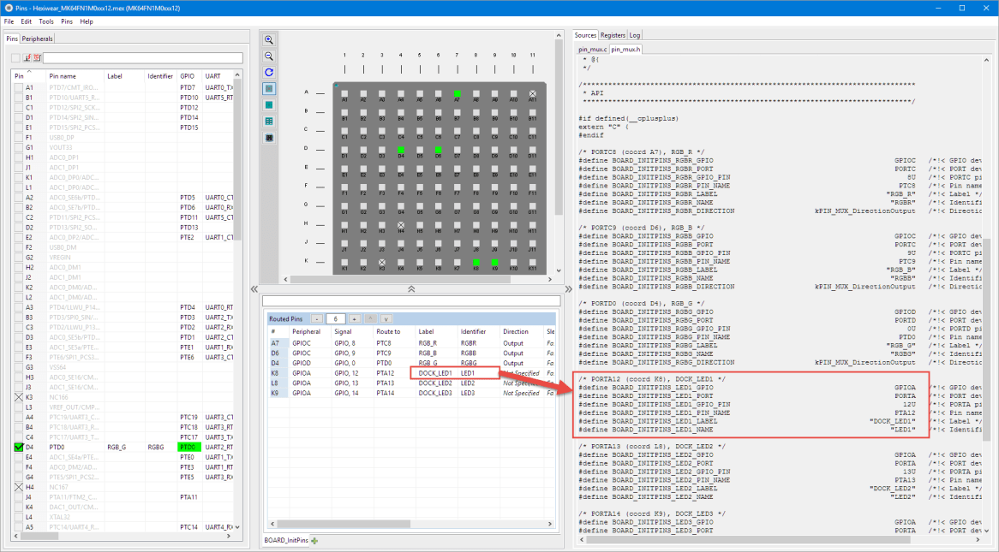
Task: Select the Zoom Out tool for the package view
Action: 269,56
